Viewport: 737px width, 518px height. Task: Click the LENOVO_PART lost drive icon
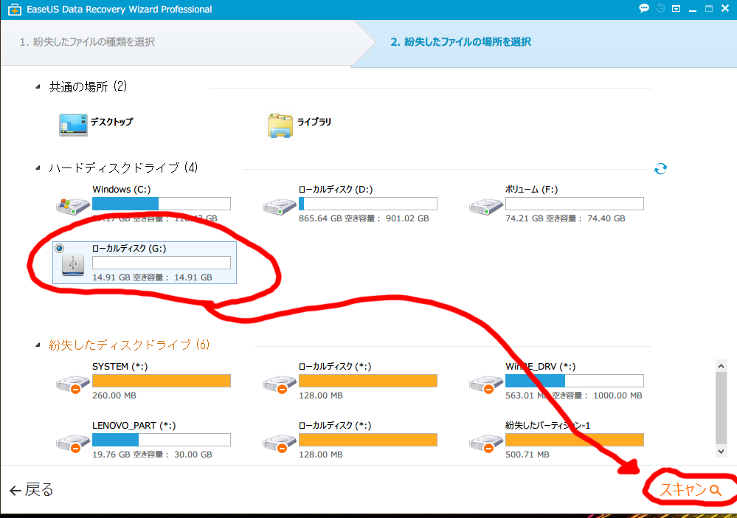coord(73,443)
